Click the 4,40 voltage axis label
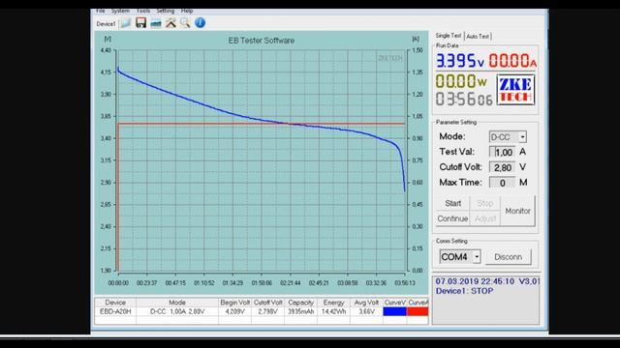The height and width of the screenshot is (348, 620). (x=106, y=50)
